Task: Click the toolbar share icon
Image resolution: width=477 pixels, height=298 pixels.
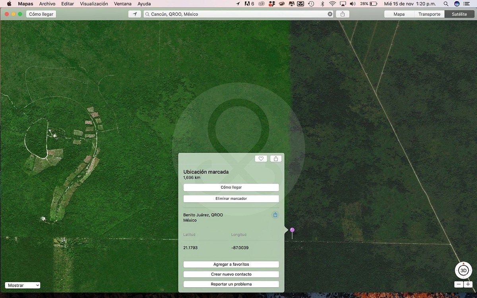Action: point(342,14)
